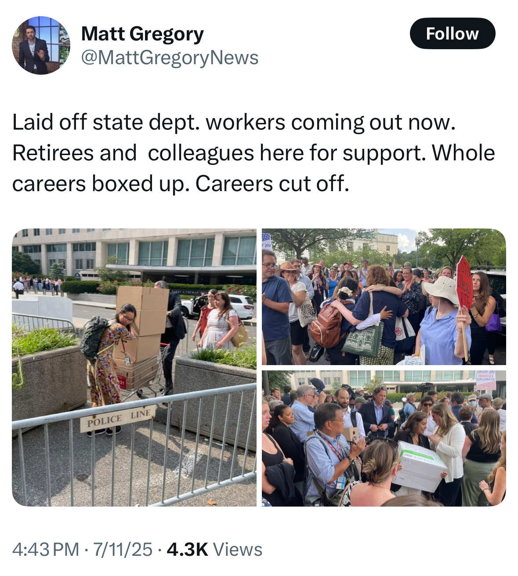The width and height of the screenshot is (518, 576).
Task: Select the @MattGregoryNews handle
Action: [170, 58]
